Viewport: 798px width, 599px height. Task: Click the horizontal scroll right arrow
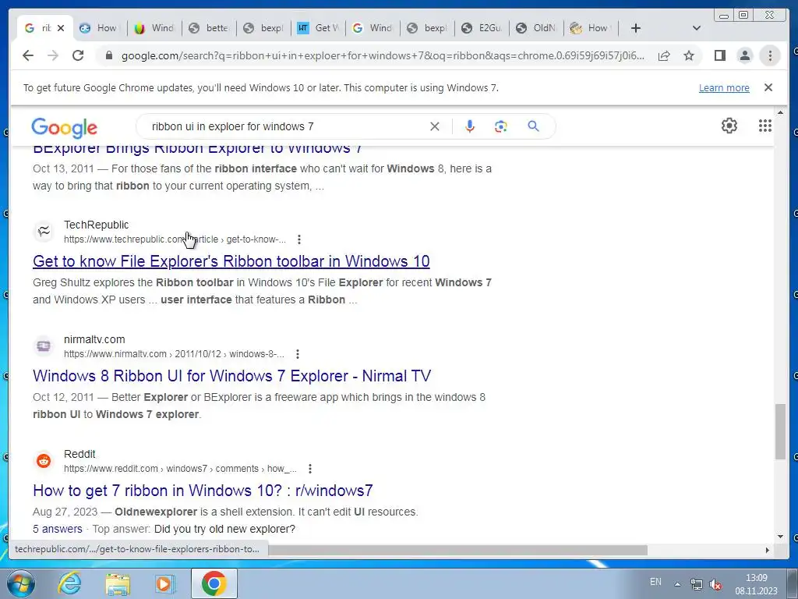[768, 550]
